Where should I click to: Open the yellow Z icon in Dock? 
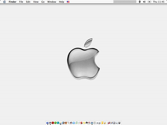102,123
